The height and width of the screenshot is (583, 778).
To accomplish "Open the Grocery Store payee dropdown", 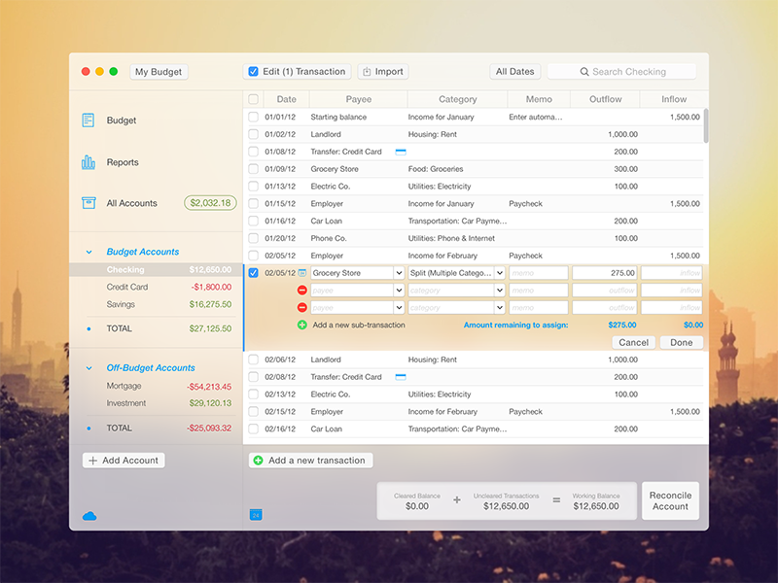I will tap(399, 273).
